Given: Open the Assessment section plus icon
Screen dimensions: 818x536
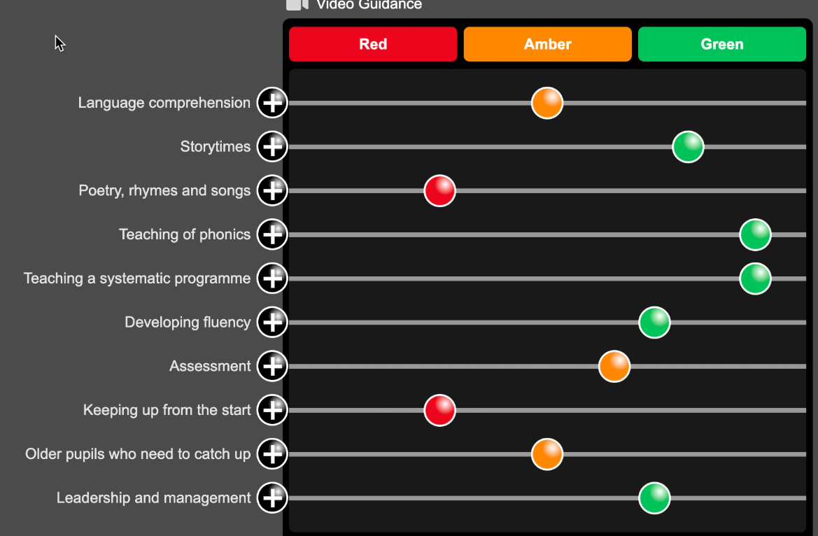Looking at the screenshot, I should (272, 366).
